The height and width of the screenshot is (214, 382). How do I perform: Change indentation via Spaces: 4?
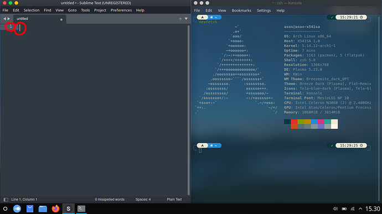[143, 200]
